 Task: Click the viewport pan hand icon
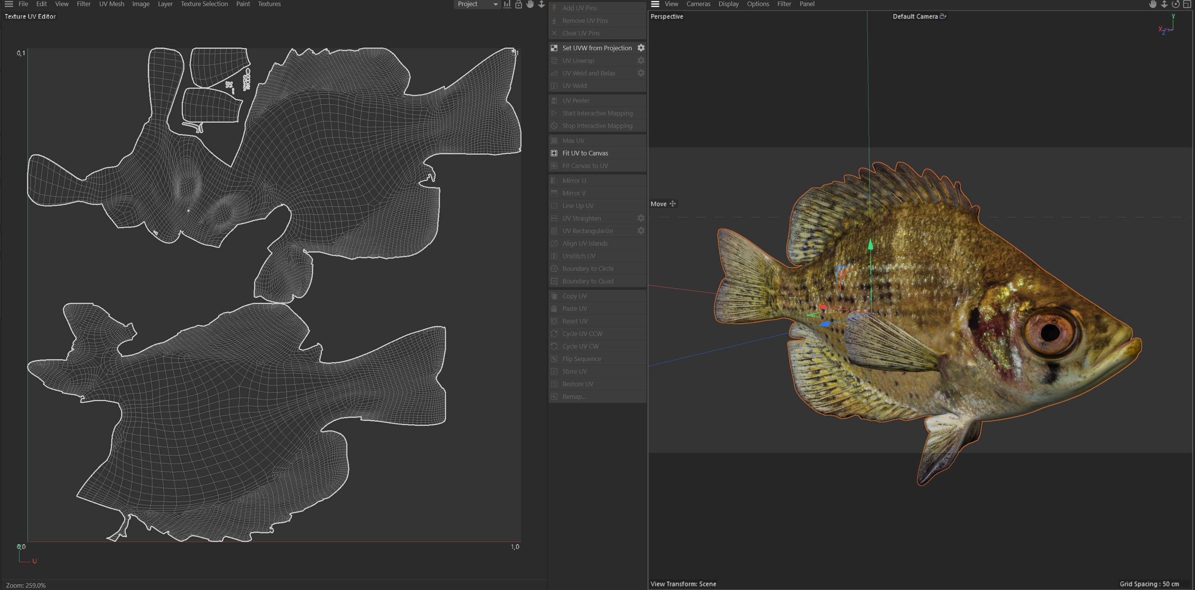[1153, 4]
